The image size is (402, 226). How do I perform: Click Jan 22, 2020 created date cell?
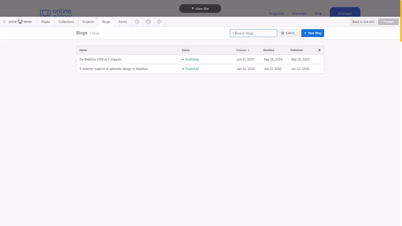click(x=246, y=69)
